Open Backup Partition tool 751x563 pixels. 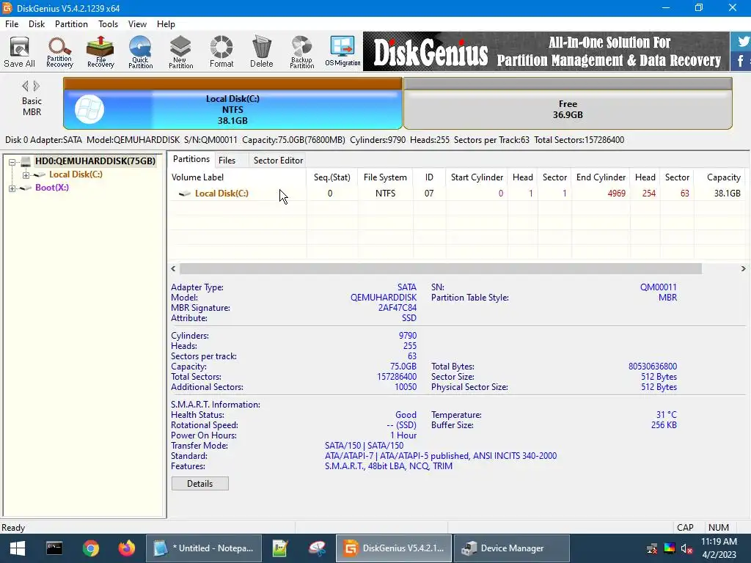click(301, 52)
